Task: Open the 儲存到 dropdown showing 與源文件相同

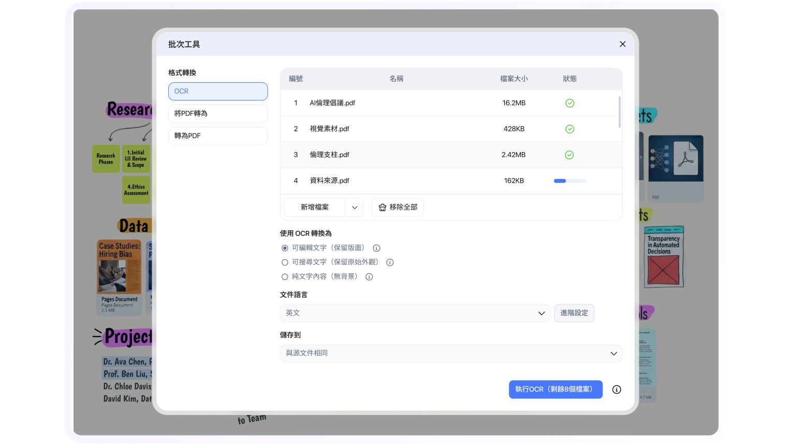Action: click(451, 353)
